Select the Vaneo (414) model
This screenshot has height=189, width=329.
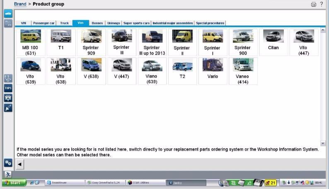(x=242, y=71)
